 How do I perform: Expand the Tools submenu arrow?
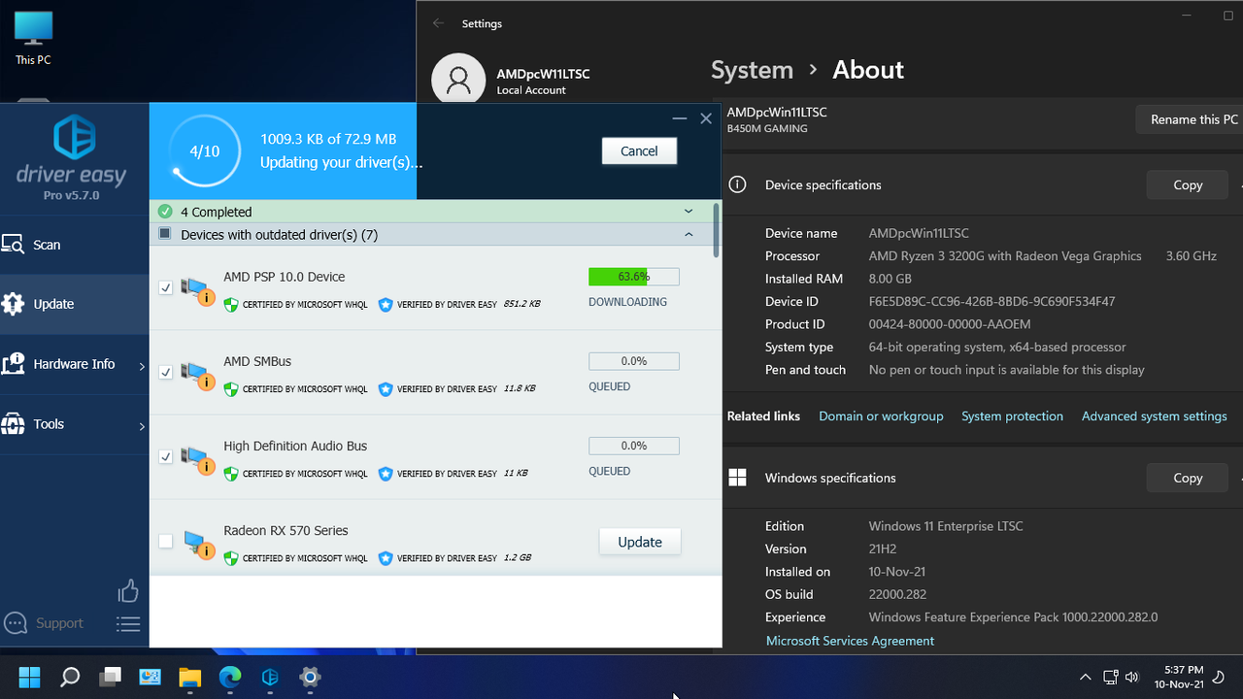[x=142, y=426]
